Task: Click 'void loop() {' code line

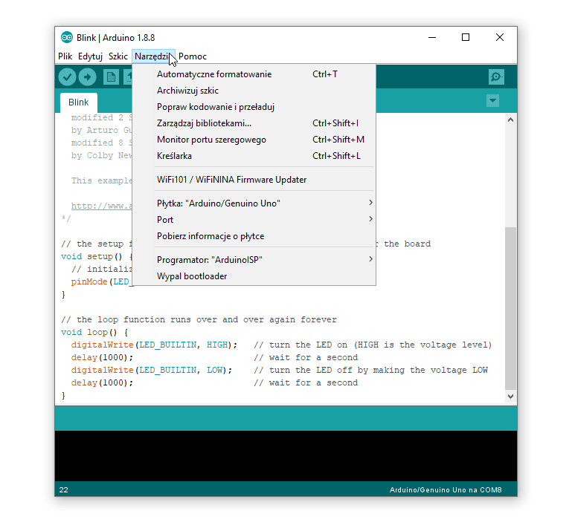Action: coord(94,332)
